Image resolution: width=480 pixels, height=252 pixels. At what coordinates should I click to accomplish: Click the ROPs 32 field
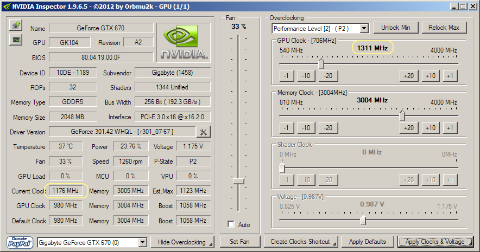click(x=73, y=87)
